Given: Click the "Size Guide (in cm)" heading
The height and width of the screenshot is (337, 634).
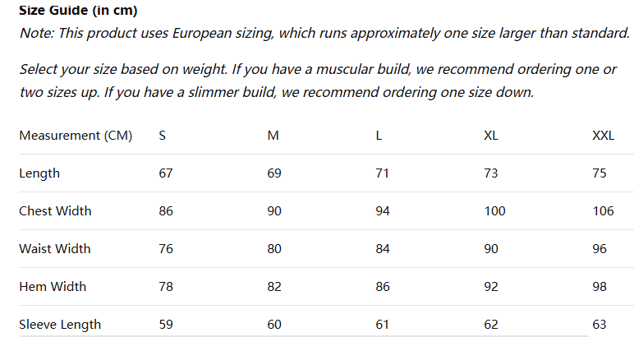Looking at the screenshot, I should click(x=78, y=11).
